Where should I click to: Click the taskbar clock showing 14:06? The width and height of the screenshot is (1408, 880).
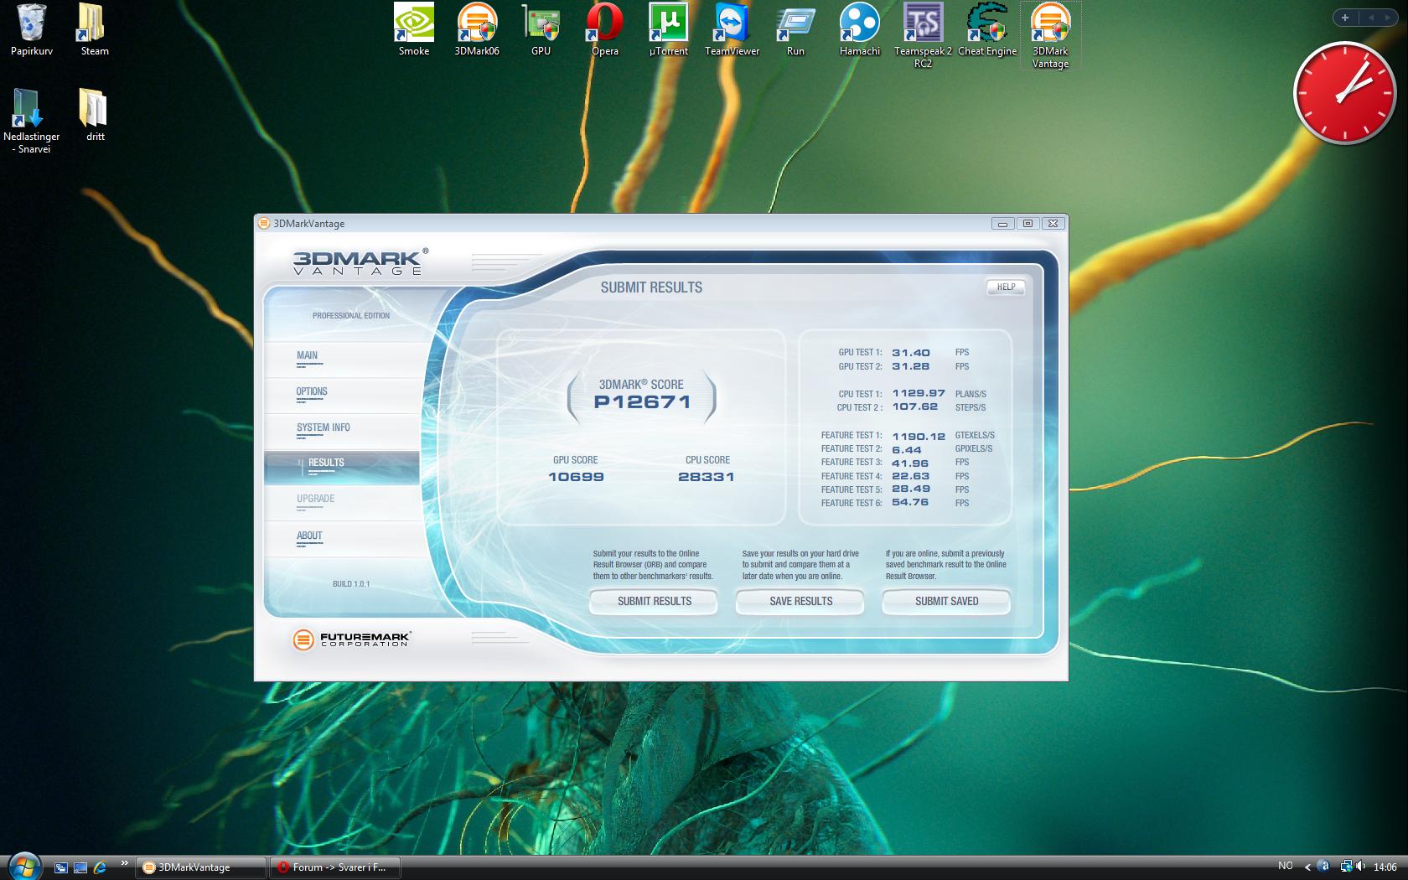[x=1385, y=867]
